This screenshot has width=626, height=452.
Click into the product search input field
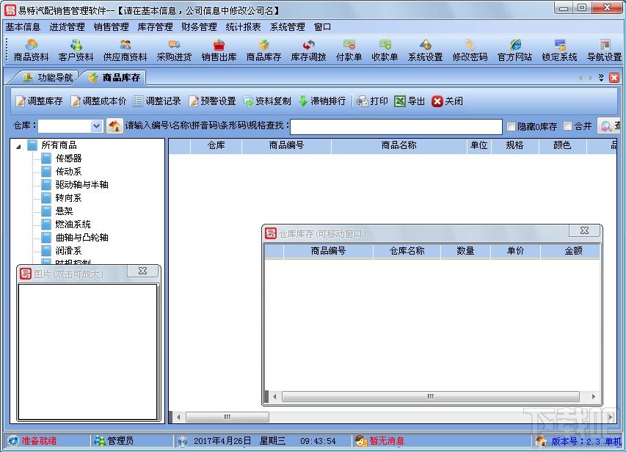(396, 126)
